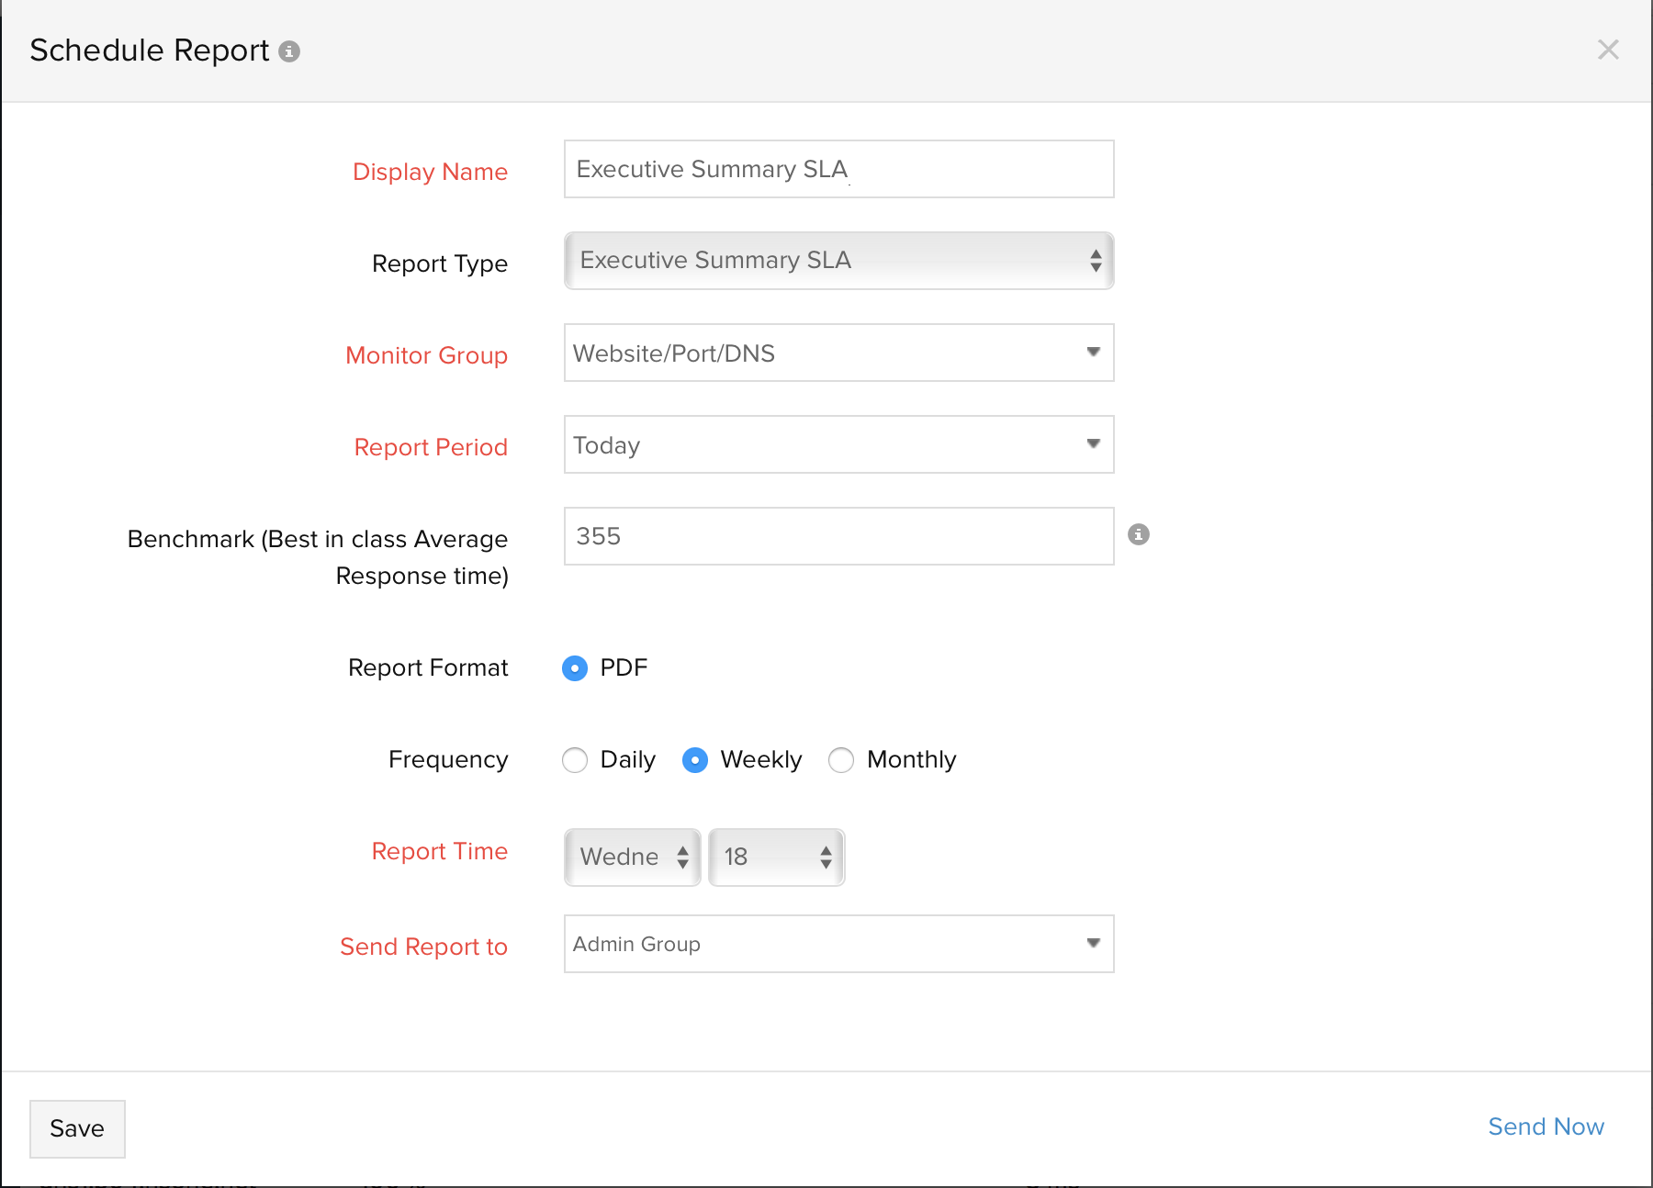The width and height of the screenshot is (1653, 1188).
Task: Click the Send Report to dropdown arrow
Action: [x=1093, y=944]
